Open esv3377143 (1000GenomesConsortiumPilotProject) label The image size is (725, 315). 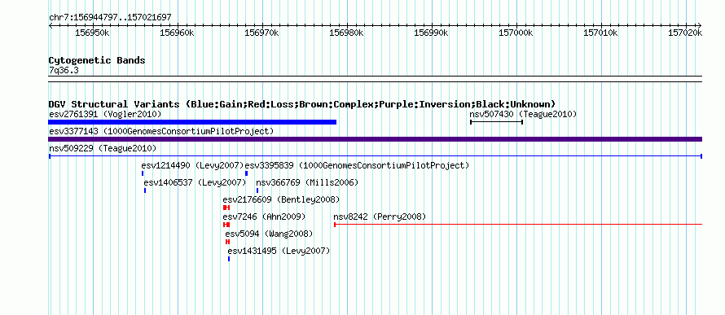pos(161,132)
